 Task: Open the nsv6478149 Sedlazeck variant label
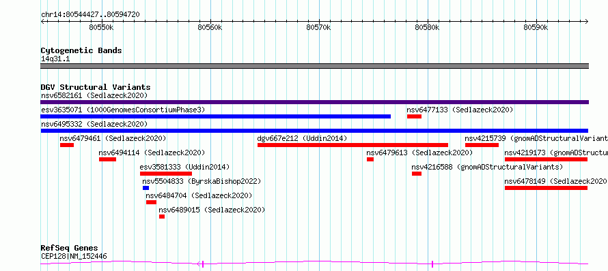(x=555, y=181)
